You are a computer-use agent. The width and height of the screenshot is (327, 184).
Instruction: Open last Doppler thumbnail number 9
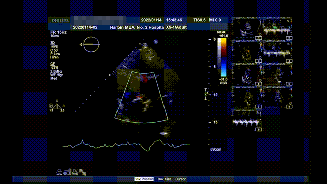[x=246, y=121]
